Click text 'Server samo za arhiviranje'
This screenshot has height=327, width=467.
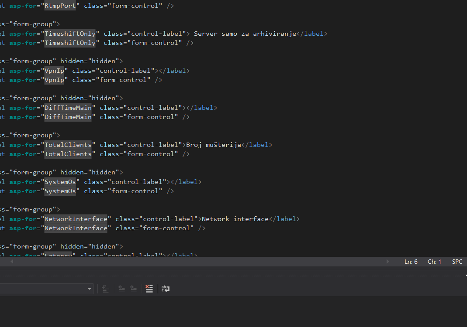(245, 34)
